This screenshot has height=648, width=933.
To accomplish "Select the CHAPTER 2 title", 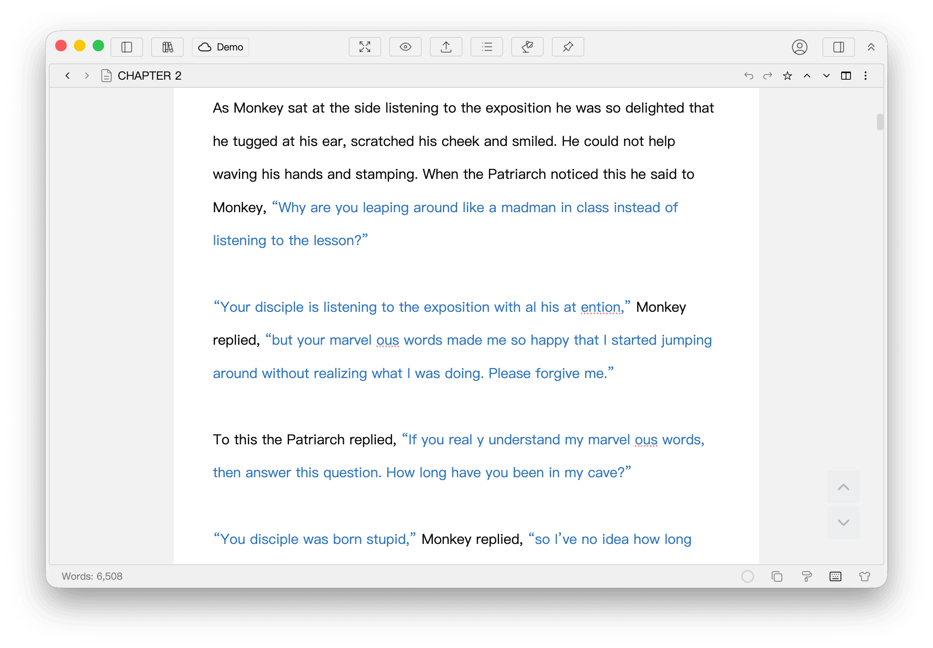I will click(150, 76).
